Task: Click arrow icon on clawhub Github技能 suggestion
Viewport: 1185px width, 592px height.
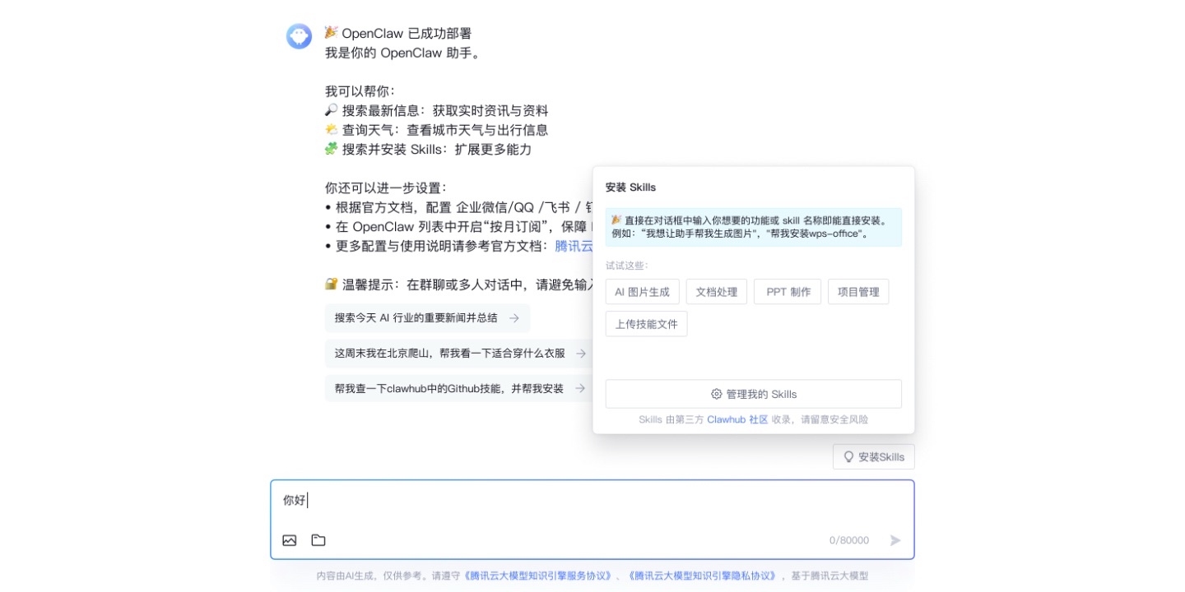Action: (580, 389)
